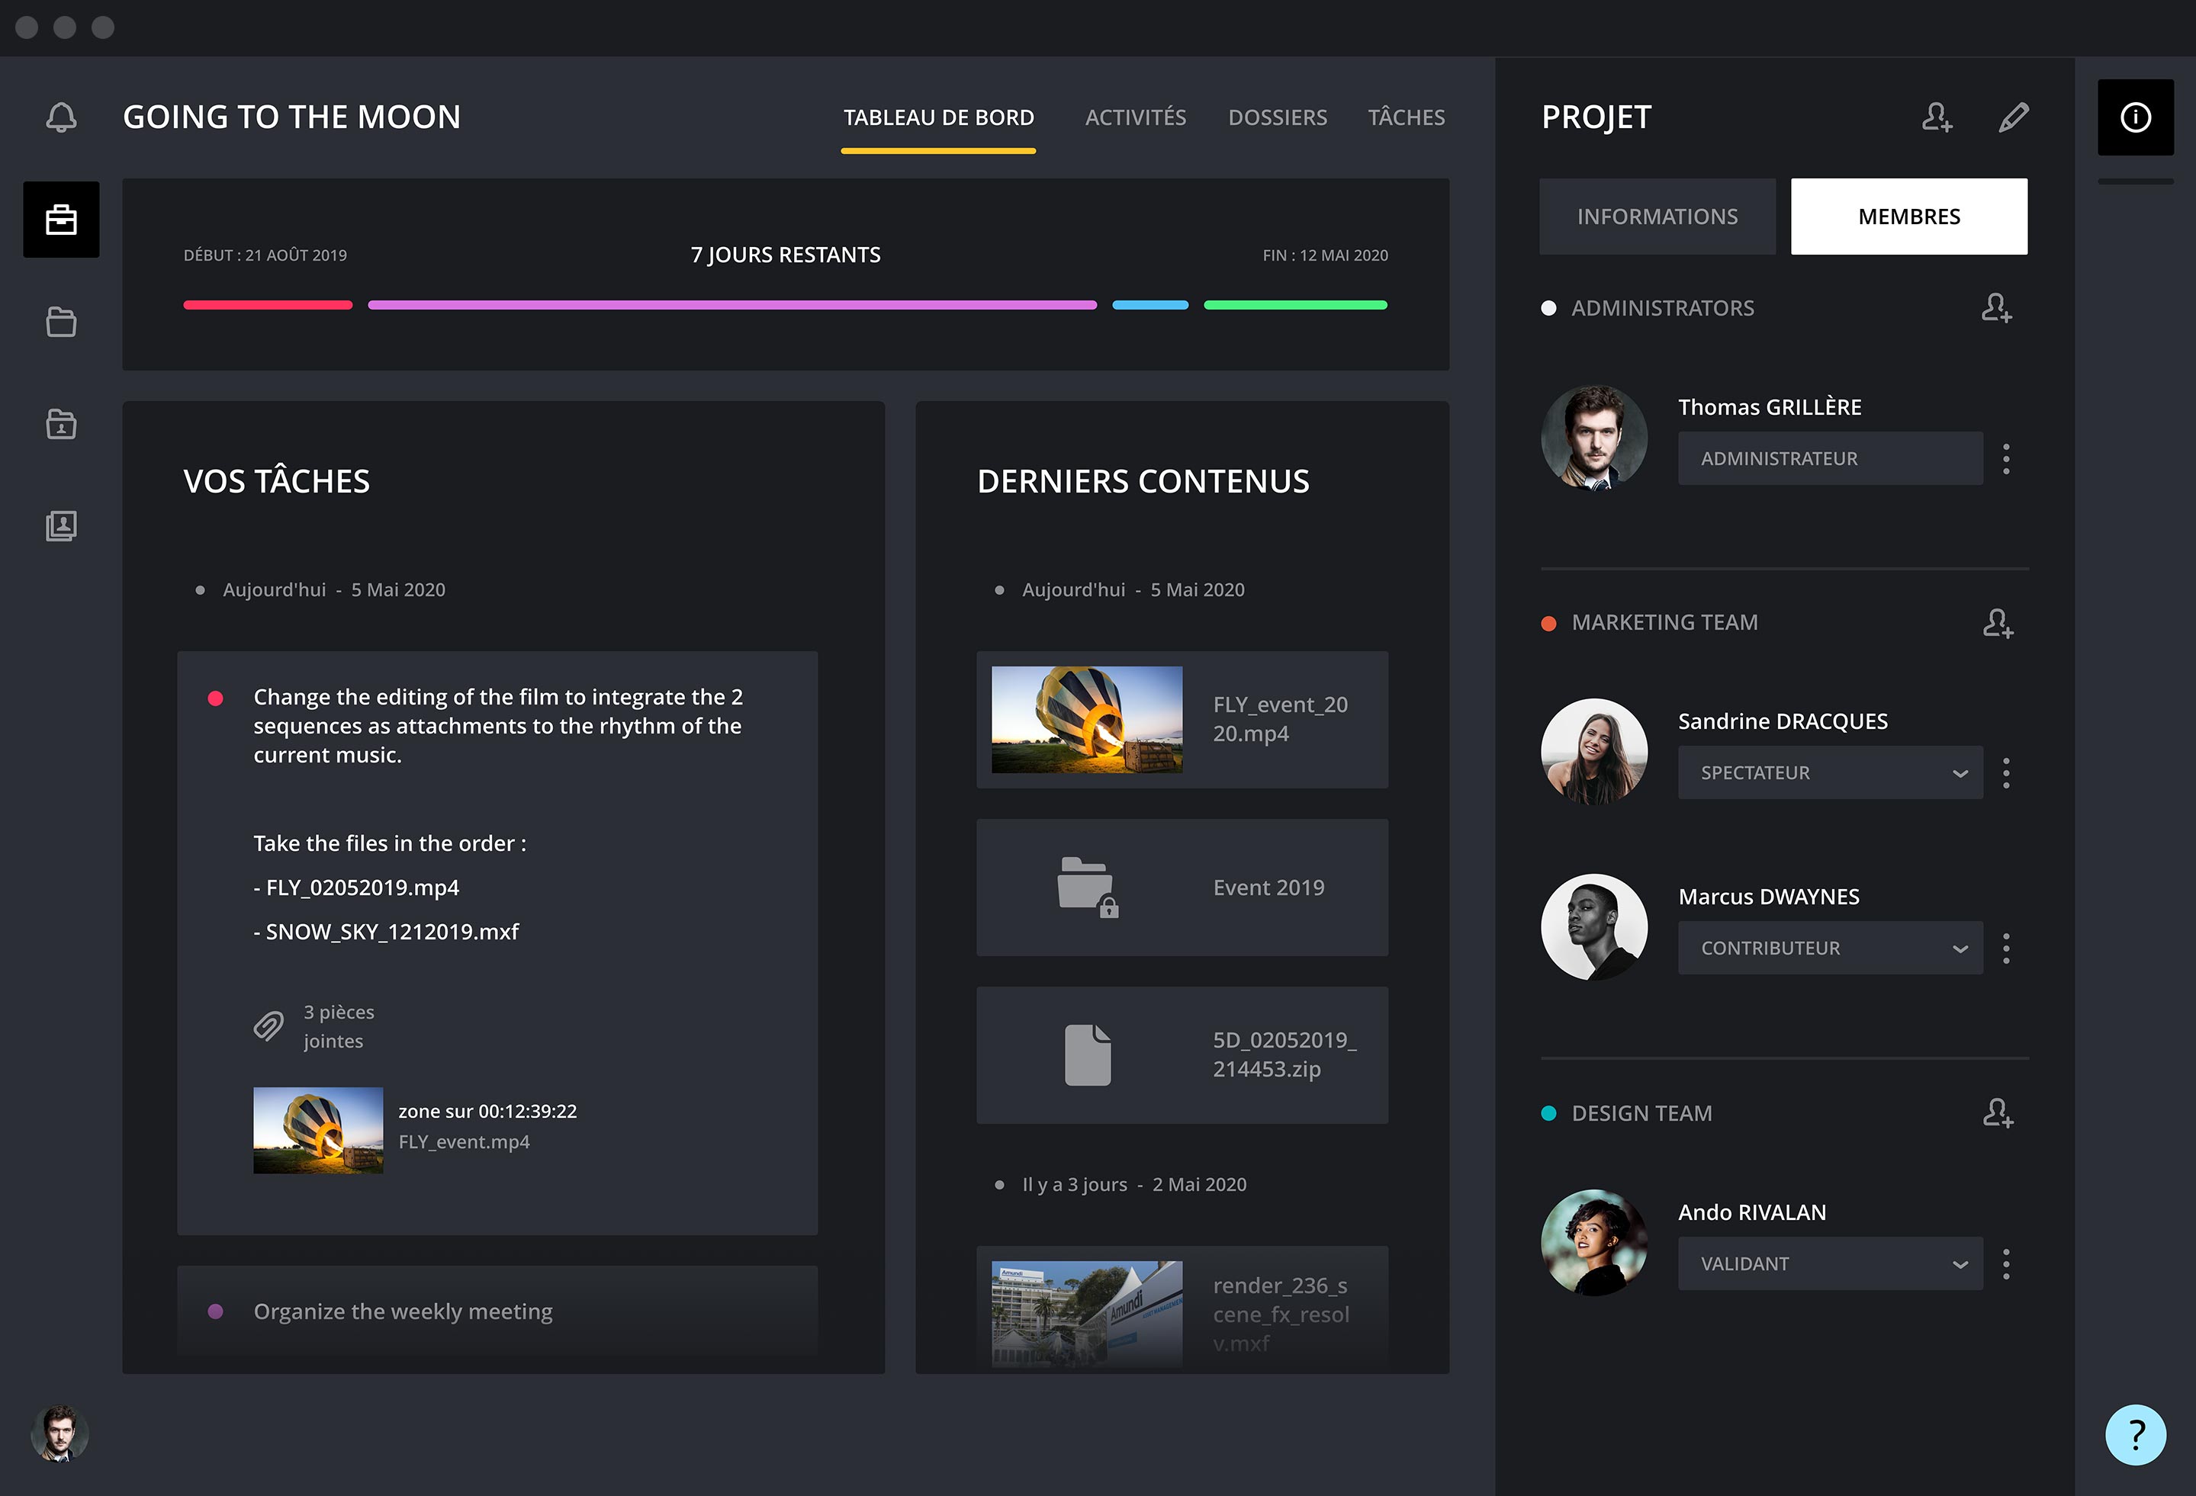This screenshot has height=1496, width=2196.
Task: Switch to DOSSIERS tab
Action: (x=1278, y=118)
